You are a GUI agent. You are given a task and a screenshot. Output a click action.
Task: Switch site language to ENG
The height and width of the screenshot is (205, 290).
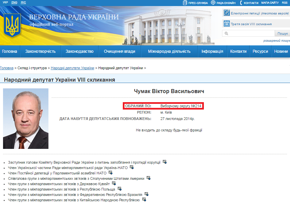pyautogui.click(x=14, y=2)
